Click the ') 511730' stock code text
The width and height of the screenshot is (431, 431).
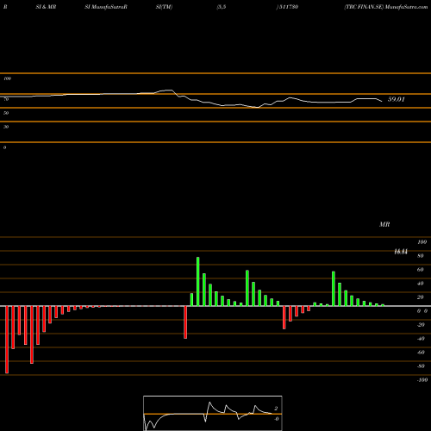pyautogui.click(x=287, y=7)
